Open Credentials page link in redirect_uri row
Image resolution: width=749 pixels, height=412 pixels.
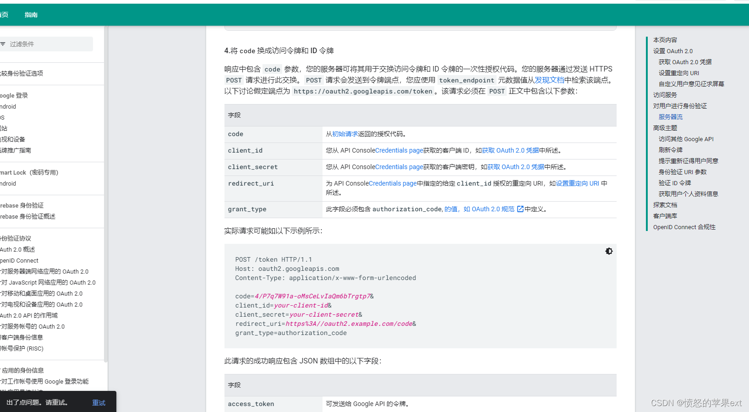393,183
